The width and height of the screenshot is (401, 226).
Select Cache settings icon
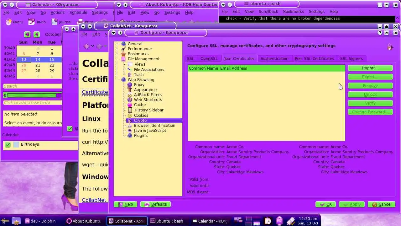pos(130,105)
